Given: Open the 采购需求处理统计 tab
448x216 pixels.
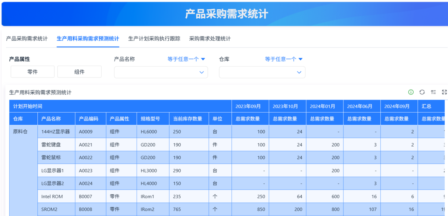Looking at the screenshot, I should tap(210, 38).
